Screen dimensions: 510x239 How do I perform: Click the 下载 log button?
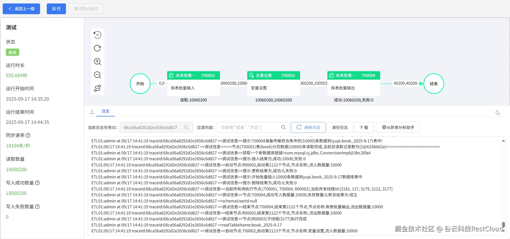364,127
